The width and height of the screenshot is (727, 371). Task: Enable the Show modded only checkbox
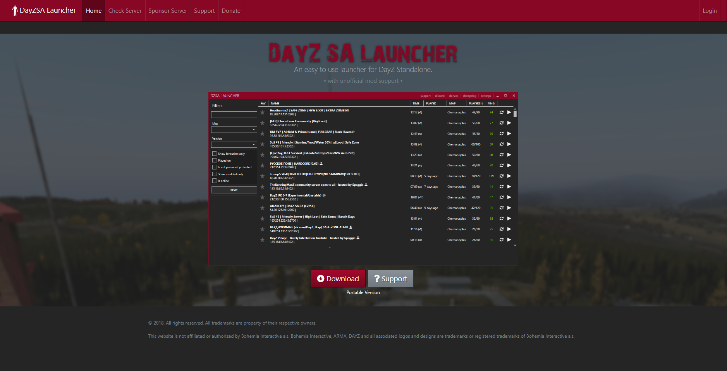coord(215,174)
